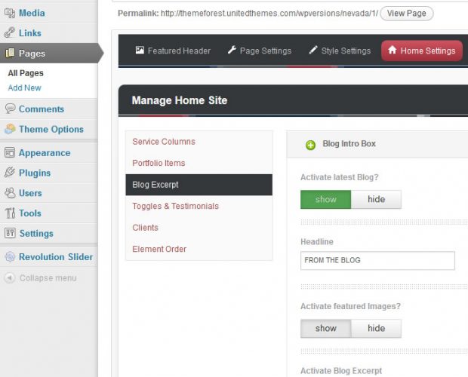Viewport: 468px width, 377px height.
Task: Click the Comments bubble icon
Action: tap(10, 109)
